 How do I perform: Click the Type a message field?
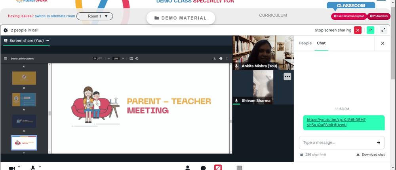[x=337, y=143]
